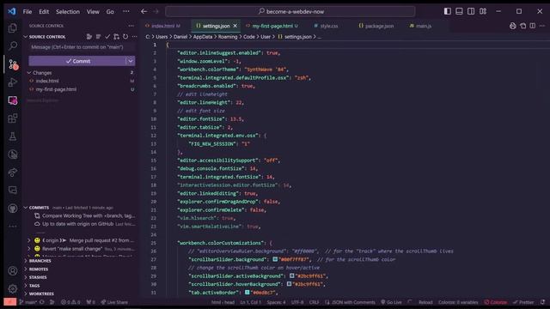
Task: Open the hidden menus ellipsis in the menu bar
Action: point(126,11)
